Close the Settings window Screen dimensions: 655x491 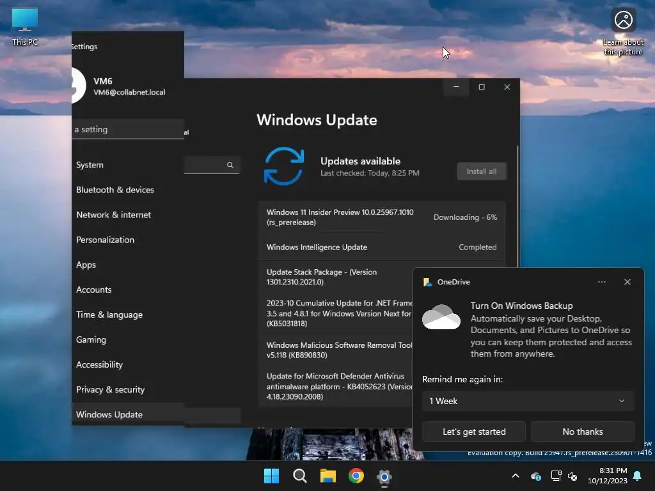tap(507, 87)
